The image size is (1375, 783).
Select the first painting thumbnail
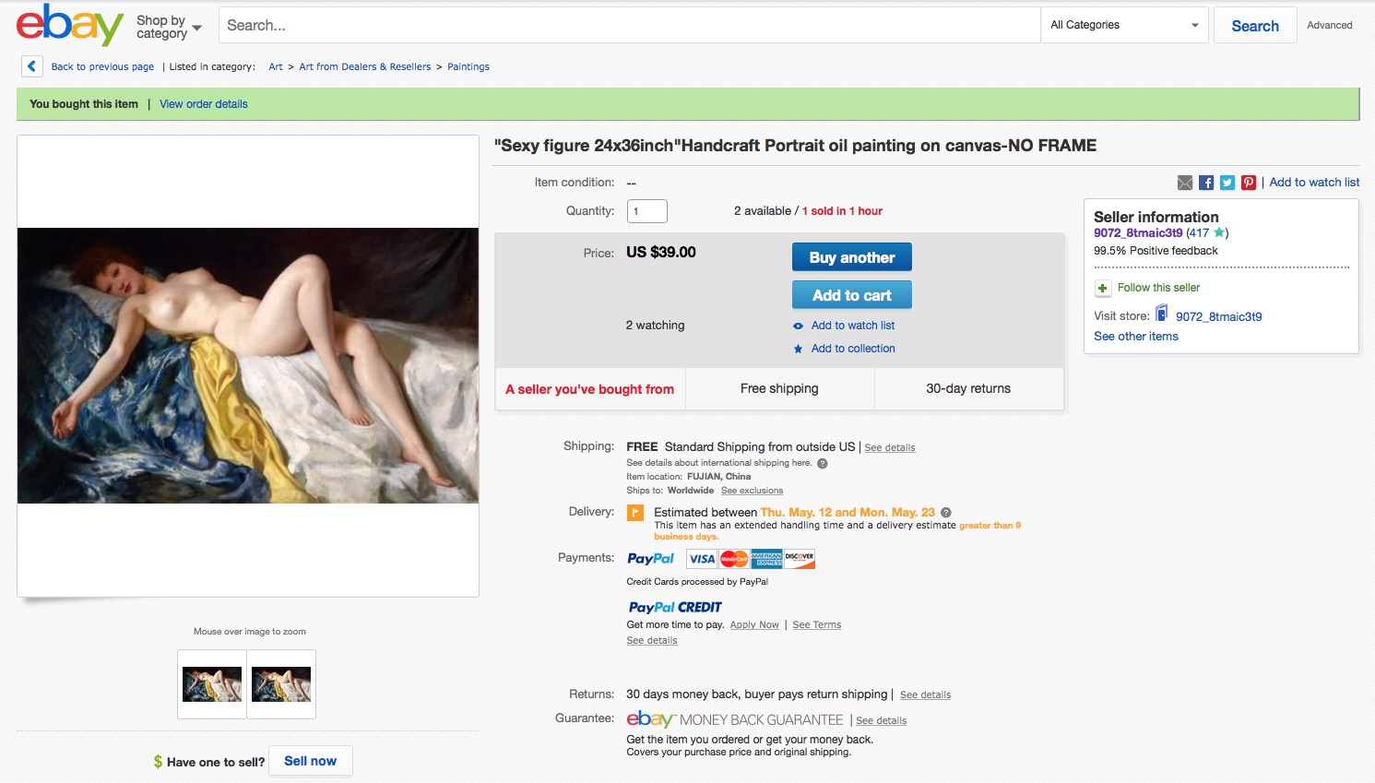point(212,684)
